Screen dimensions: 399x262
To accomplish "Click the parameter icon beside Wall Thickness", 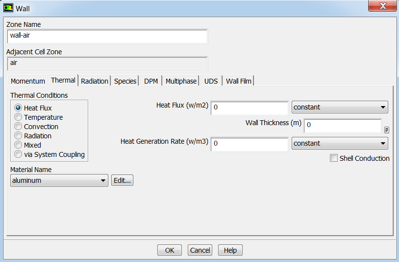I will (387, 130).
